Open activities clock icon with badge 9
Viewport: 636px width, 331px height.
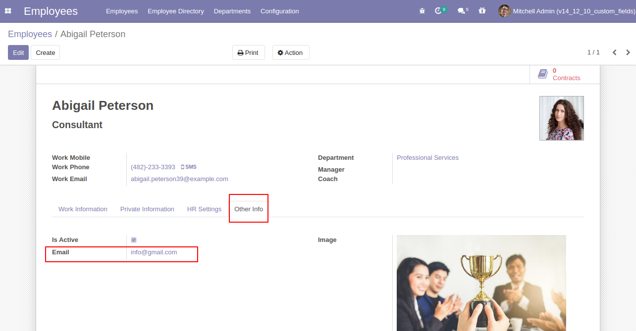pyautogui.click(x=440, y=10)
